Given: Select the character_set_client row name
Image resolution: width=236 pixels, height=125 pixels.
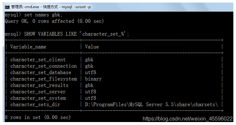Looking at the screenshot, I should [38, 60].
